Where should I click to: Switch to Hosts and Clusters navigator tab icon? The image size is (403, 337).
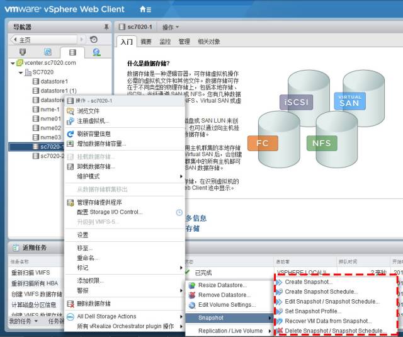point(23,52)
